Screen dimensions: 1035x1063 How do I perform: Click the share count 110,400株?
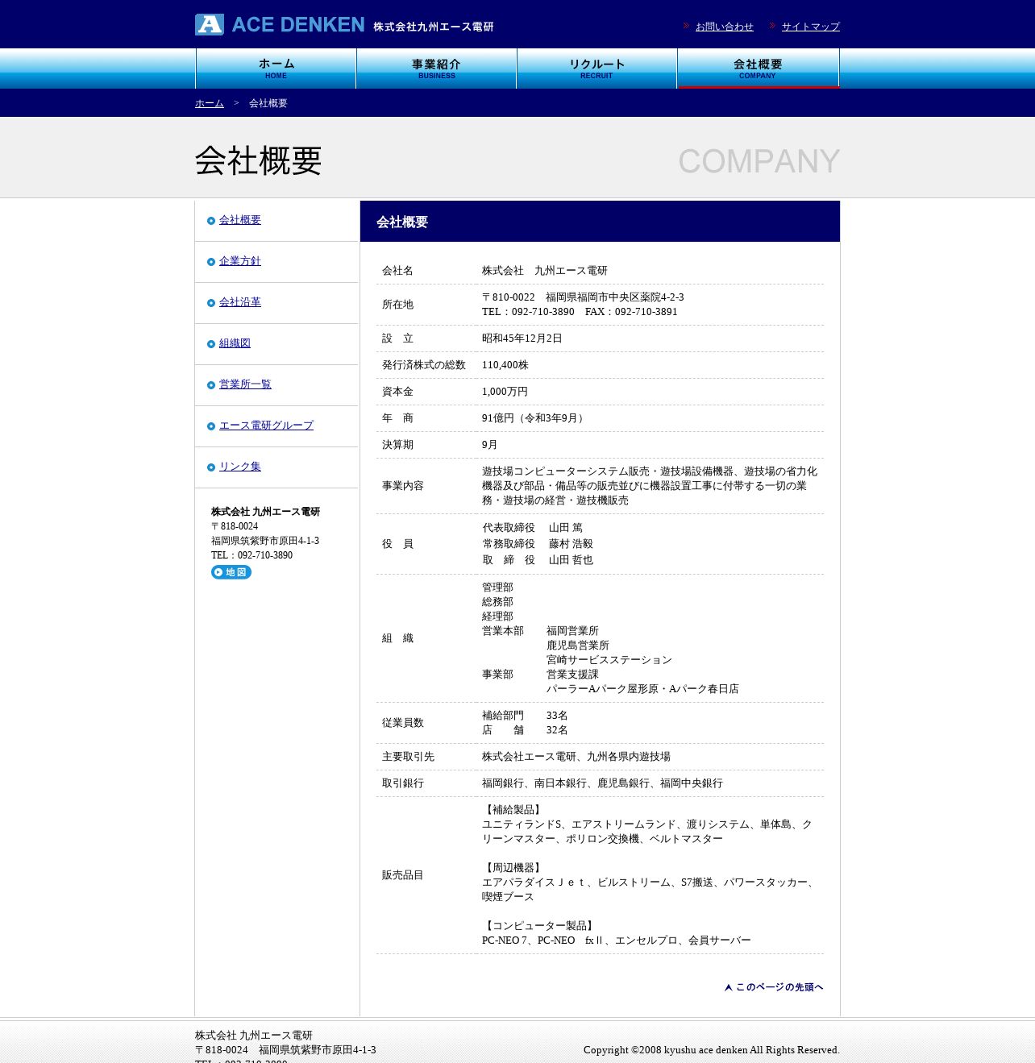[505, 365]
